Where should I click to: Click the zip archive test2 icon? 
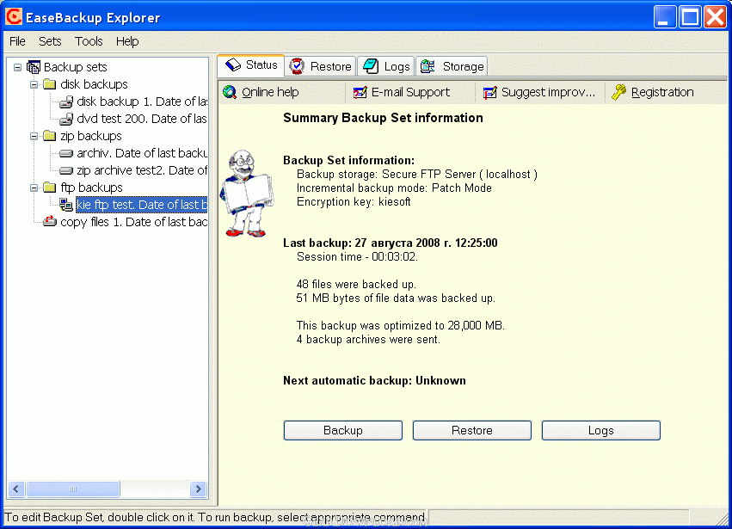point(66,170)
